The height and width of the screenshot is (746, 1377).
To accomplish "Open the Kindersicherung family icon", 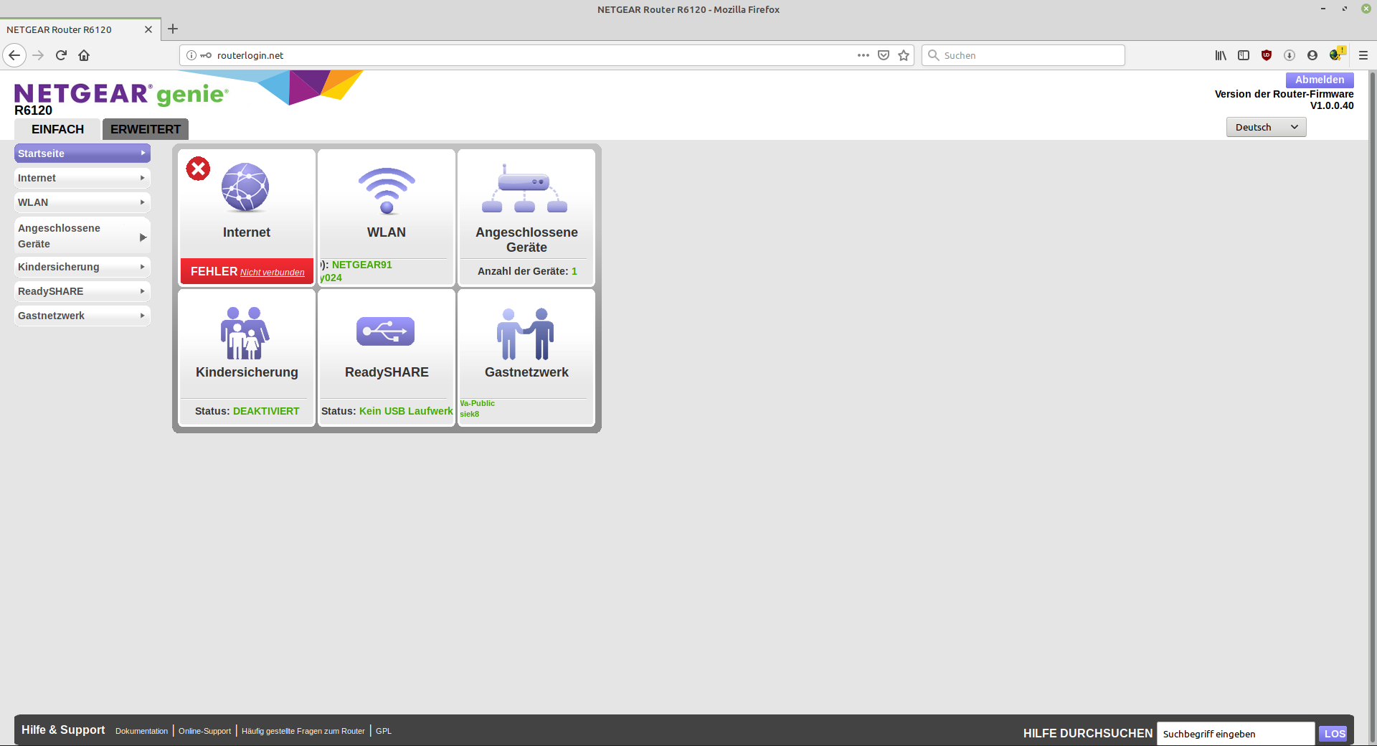I will 245,333.
